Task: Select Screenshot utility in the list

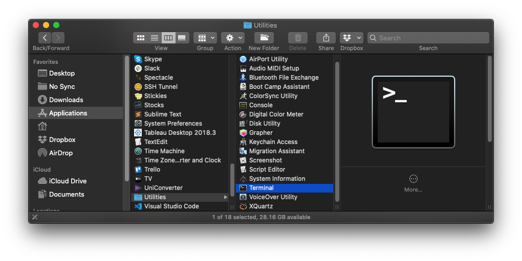Action: [x=285, y=160]
